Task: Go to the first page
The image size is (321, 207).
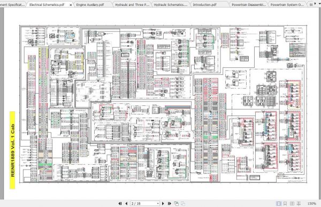Action: click(x=120, y=203)
